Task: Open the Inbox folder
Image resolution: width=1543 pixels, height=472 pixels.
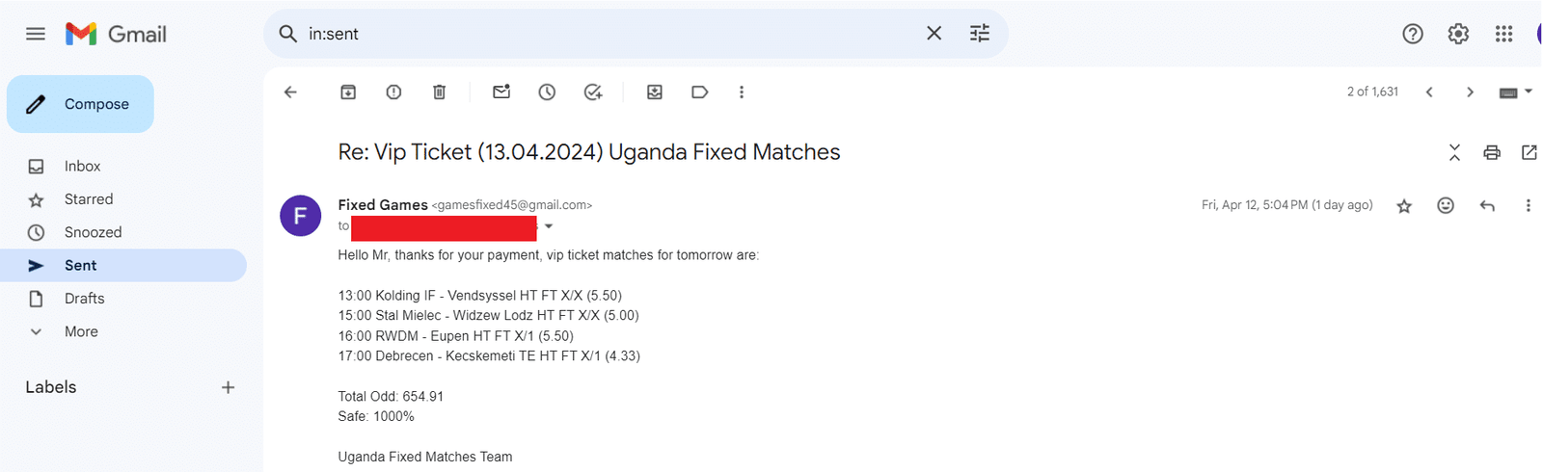Action: coord(82,167)
